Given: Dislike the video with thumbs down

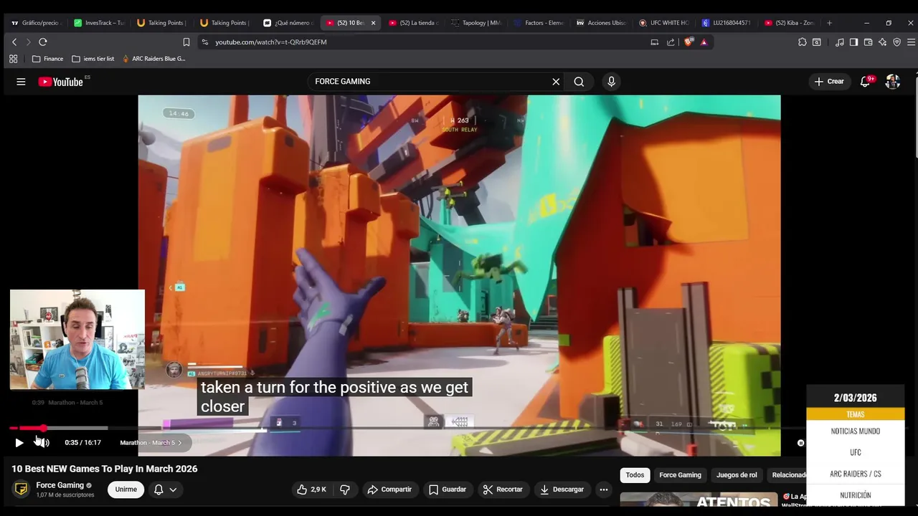Looking at the screenshot, I should point(345,489).
